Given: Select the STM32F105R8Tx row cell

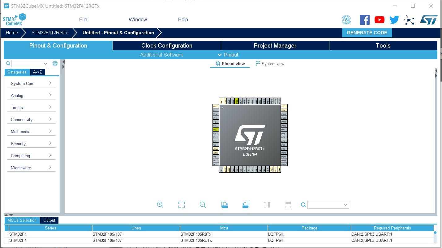Looking at the screenshot, I should coord(224,234).
